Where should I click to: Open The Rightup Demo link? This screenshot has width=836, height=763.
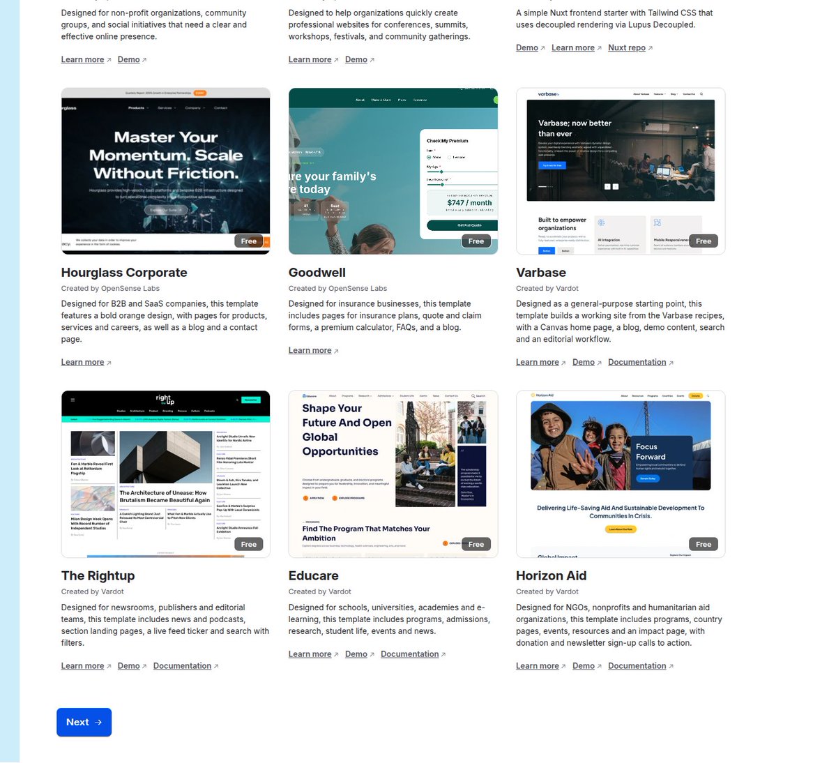pyautogui.click(x=128, y=666)
